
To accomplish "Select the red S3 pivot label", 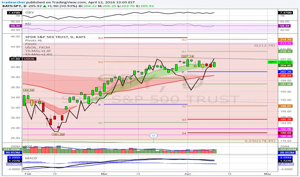I will pyautogui.click(x=184, y=120).
